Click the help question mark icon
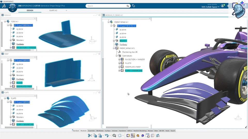Image resolution: width=248 pixels, height=139 pixels. [245, 6]
